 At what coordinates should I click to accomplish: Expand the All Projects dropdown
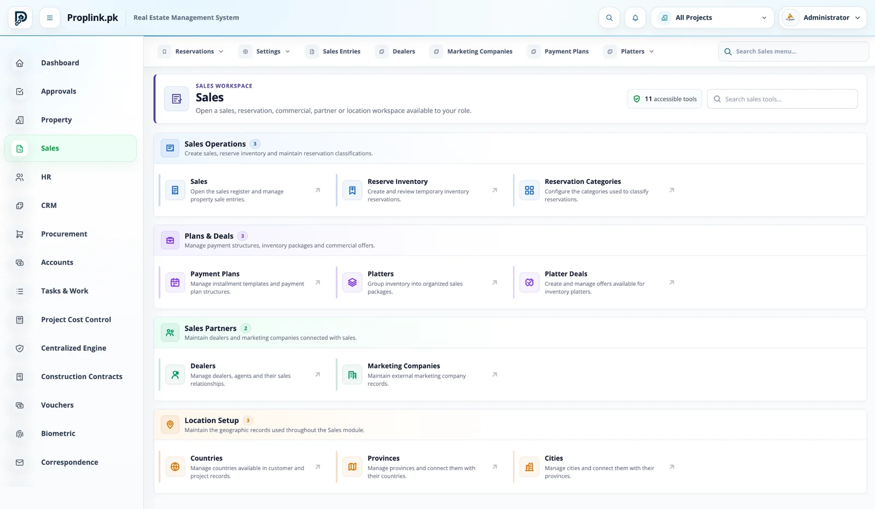point(713,18)
